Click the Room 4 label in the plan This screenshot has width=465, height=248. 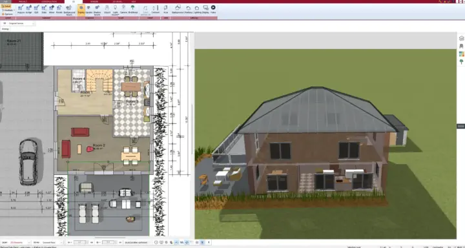79,79
